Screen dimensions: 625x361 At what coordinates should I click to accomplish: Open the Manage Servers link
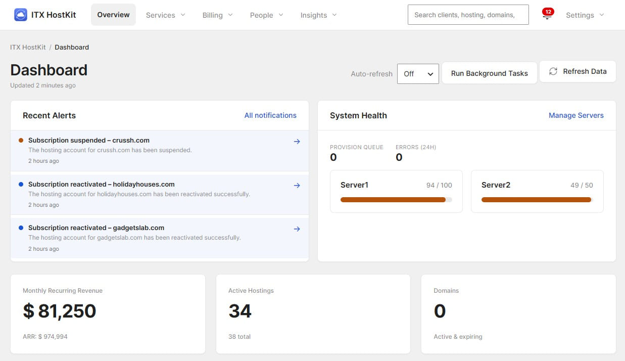click(x=576, y=115)
